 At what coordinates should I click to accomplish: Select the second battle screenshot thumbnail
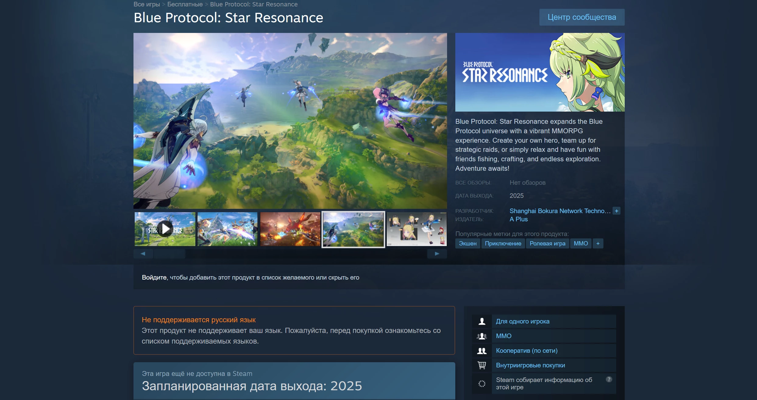227,229
